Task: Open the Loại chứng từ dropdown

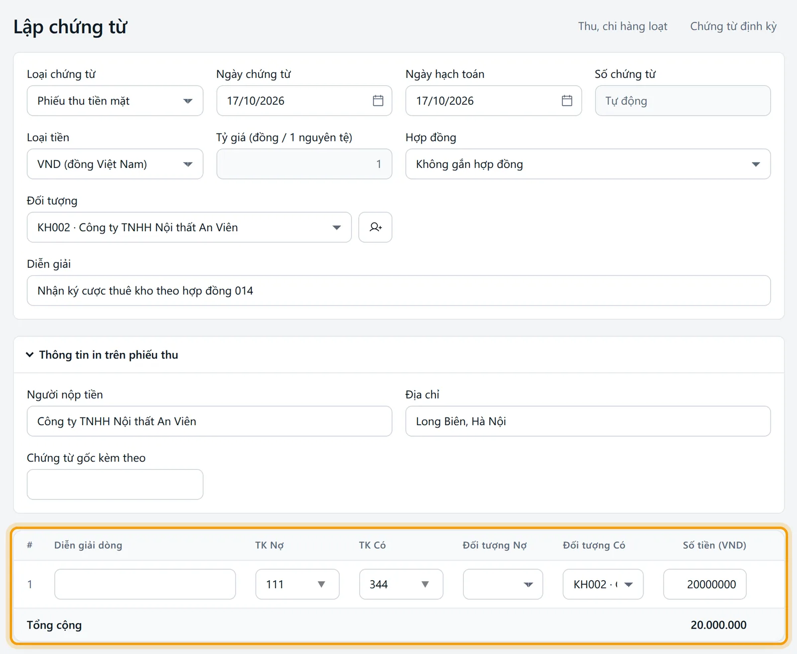Action: [x=115, y=101]
